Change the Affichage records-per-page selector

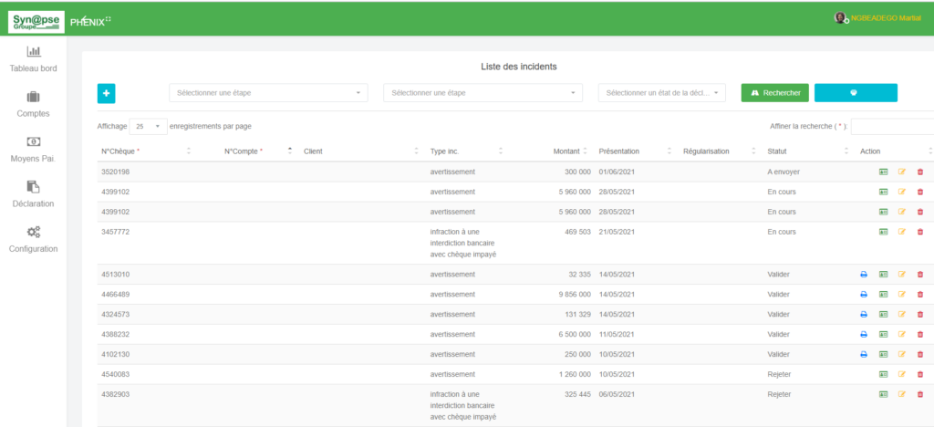148,126
